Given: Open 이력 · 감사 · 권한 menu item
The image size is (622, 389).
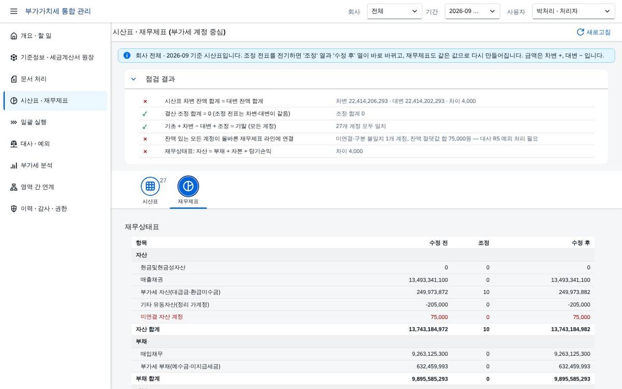Looking at the screenshot, I should tap(55, 209).
